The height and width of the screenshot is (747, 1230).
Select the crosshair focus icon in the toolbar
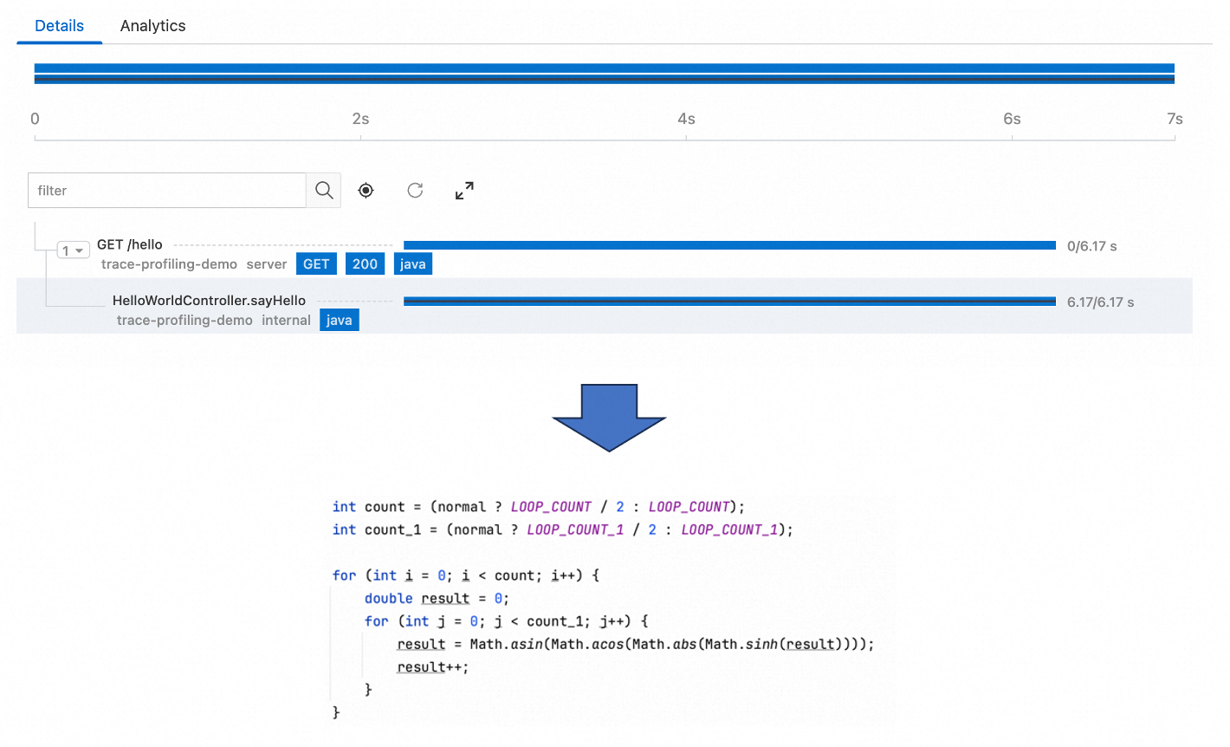pyautogui.click(x=366, y=190)
